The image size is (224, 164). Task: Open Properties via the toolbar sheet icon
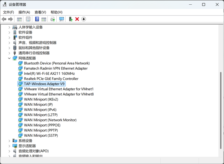(x=28, y=19)
